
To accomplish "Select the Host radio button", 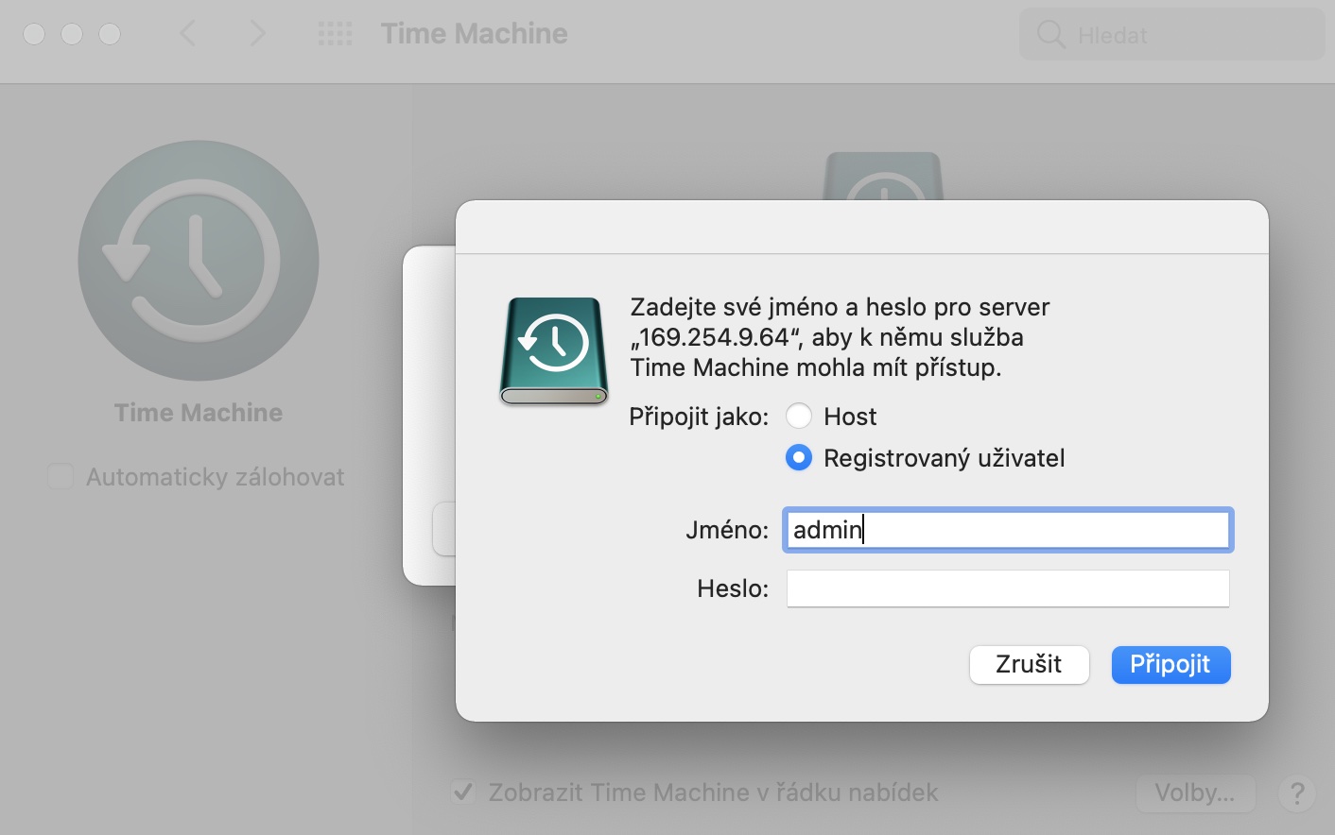I will (799, 416).
